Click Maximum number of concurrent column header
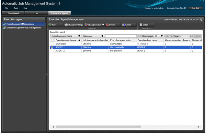This screenshot has width=206, height=133. pyautogui.click(x=177, y=40)
